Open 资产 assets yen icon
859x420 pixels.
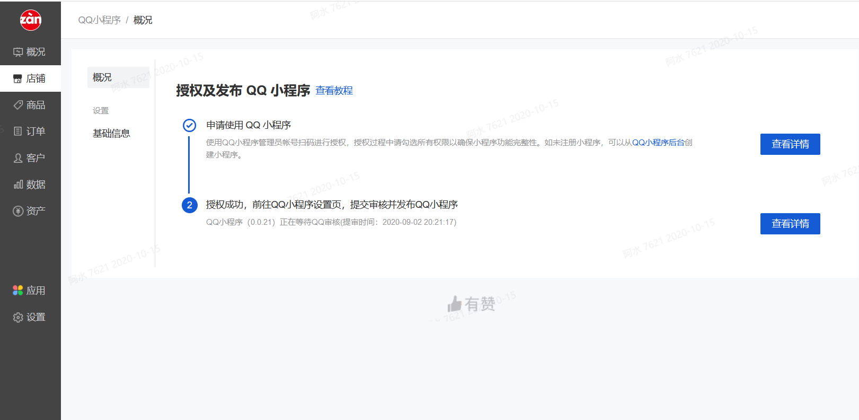18,211
